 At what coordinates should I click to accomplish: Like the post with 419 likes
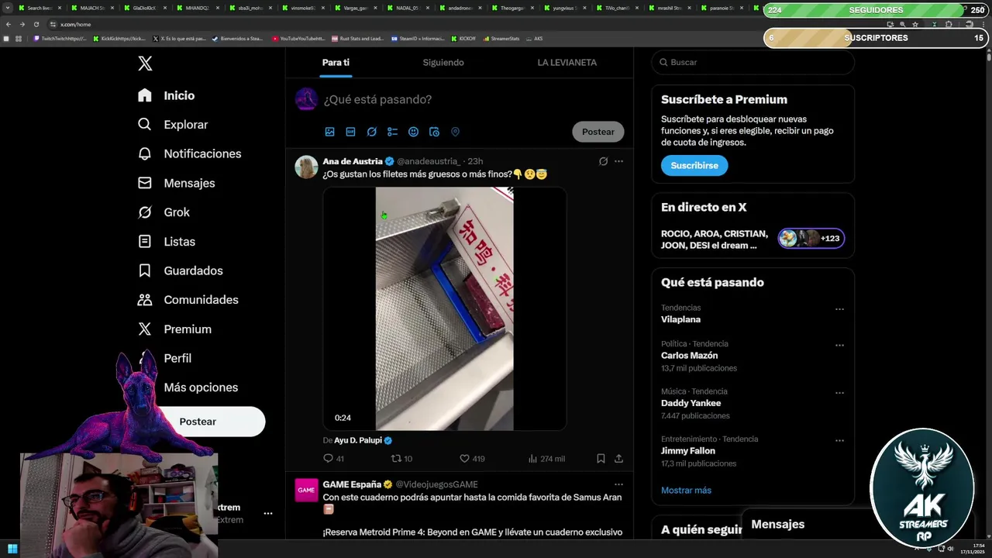[465, 459]
